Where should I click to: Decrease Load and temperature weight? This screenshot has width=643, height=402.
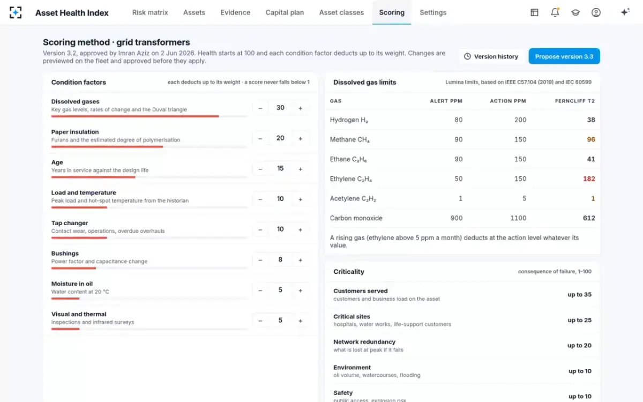pos(260,199)
